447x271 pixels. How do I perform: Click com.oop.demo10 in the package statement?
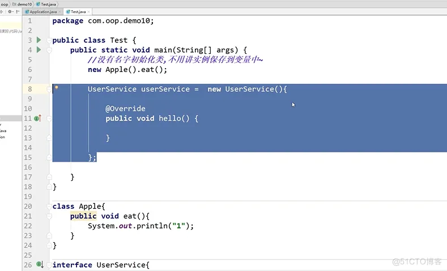click(118, 21)
